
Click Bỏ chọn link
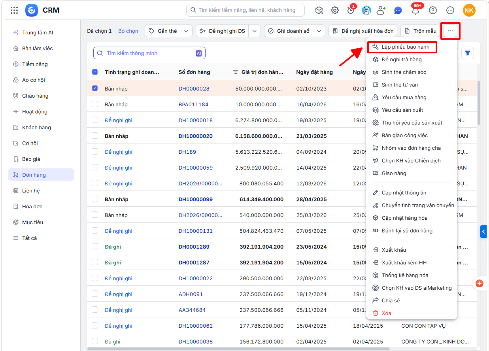128,31
